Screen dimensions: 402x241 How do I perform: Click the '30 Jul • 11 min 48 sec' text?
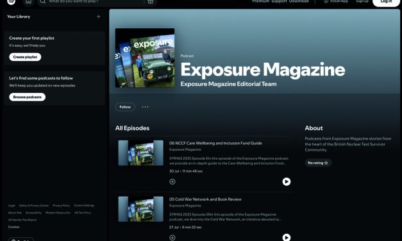coord(186,171)
